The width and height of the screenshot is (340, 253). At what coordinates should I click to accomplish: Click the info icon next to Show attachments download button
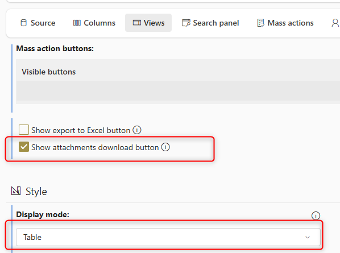[x=165, y=147]
